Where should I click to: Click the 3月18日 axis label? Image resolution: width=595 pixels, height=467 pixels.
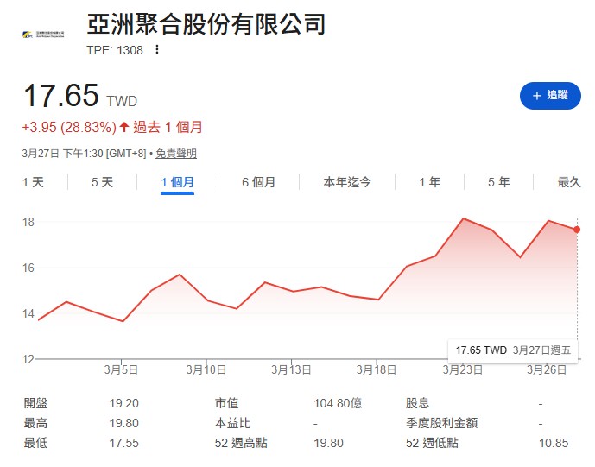(x=376, y=369)
